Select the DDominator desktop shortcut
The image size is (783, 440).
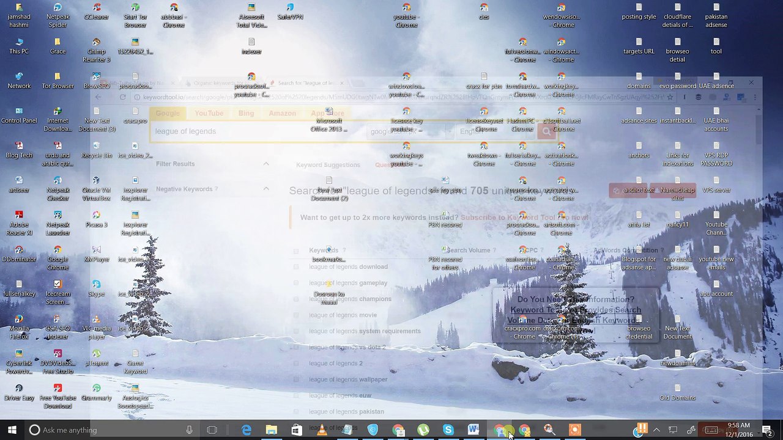19,254
